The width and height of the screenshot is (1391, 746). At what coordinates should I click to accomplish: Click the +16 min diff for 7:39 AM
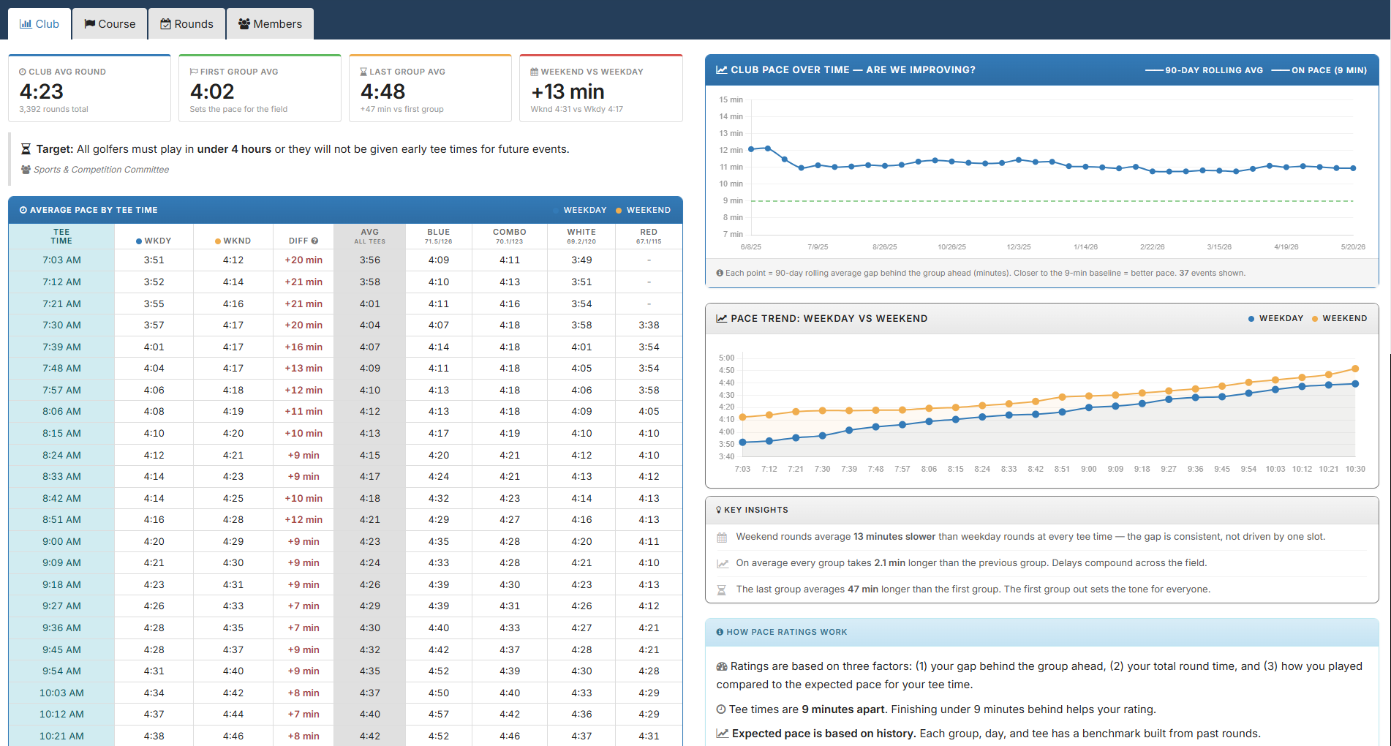tap(304, 347)
